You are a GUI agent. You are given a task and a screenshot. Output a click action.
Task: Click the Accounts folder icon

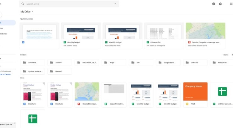pos(24,62)
